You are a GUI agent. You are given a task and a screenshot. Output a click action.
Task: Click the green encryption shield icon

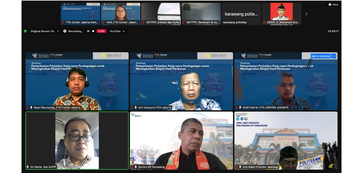(25, 31)
